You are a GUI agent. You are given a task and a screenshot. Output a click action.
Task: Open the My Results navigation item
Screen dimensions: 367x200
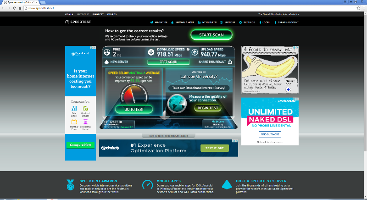[207, 22]
